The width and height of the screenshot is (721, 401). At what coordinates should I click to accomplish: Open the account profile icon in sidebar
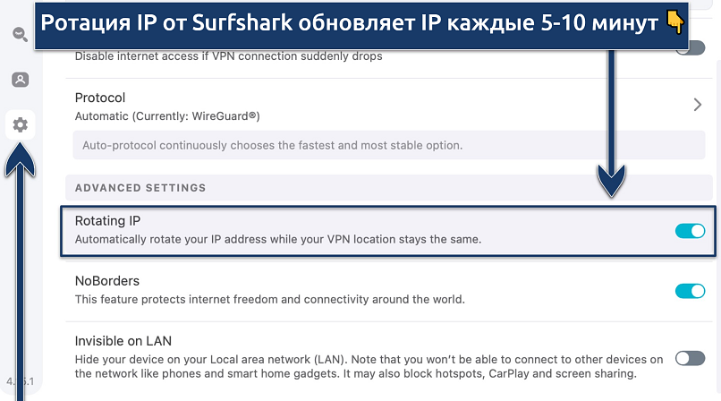point(20,80)
